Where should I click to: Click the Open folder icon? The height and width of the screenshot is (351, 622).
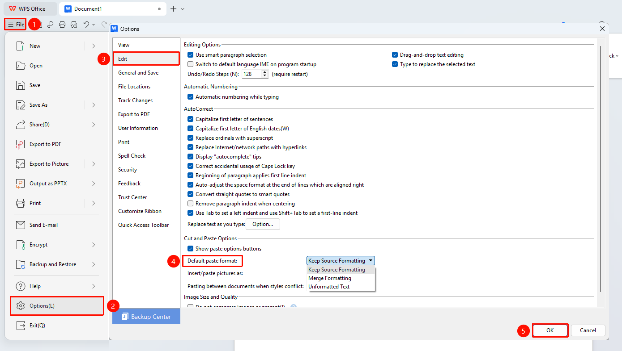[x=21, y=66]
